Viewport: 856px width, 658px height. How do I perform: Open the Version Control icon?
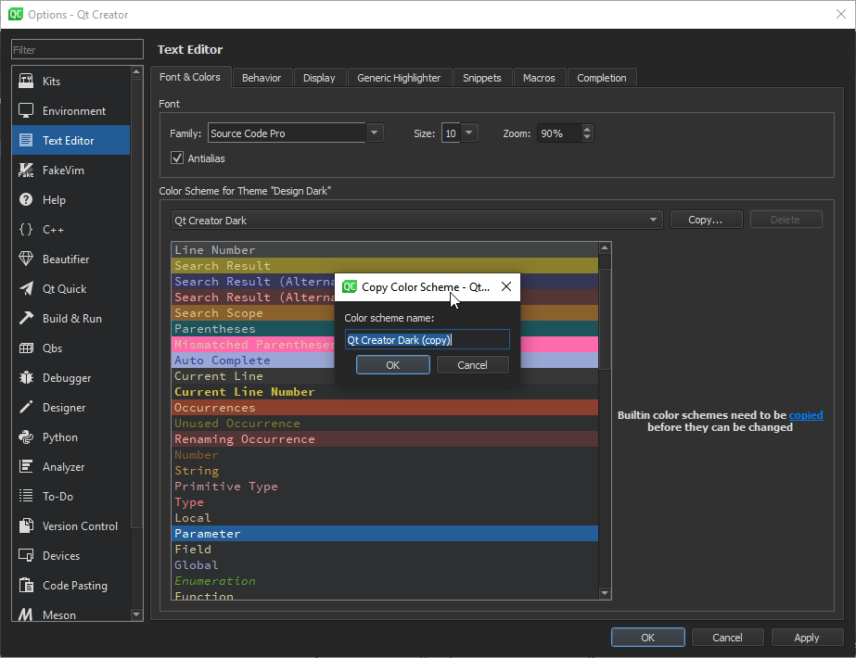tap(26, 526)
